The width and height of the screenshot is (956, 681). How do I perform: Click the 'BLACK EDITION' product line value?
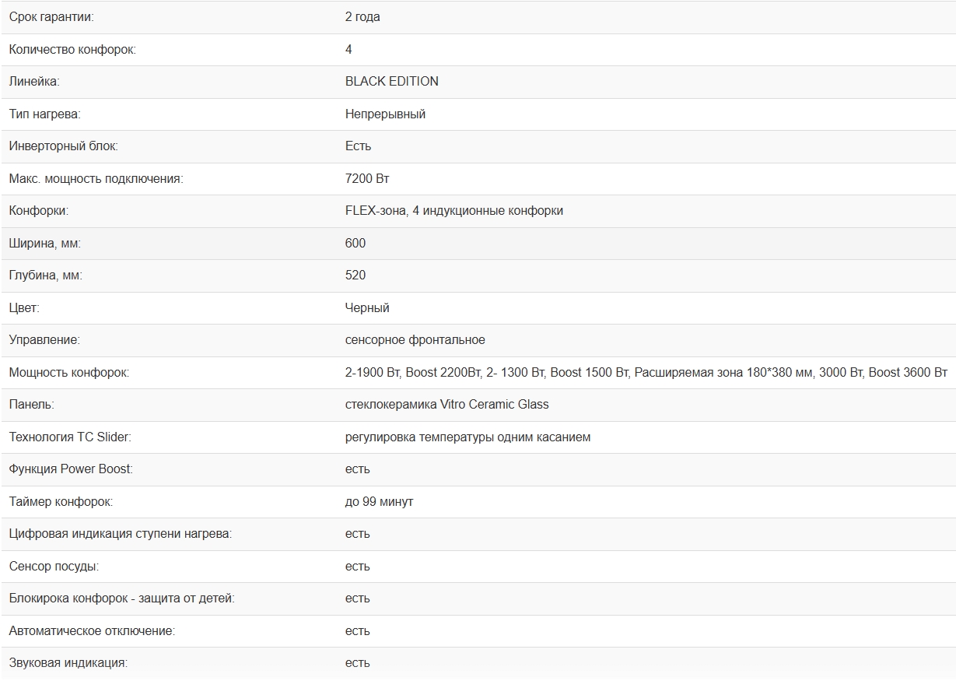pyautogui.click(x=391, y=82)
